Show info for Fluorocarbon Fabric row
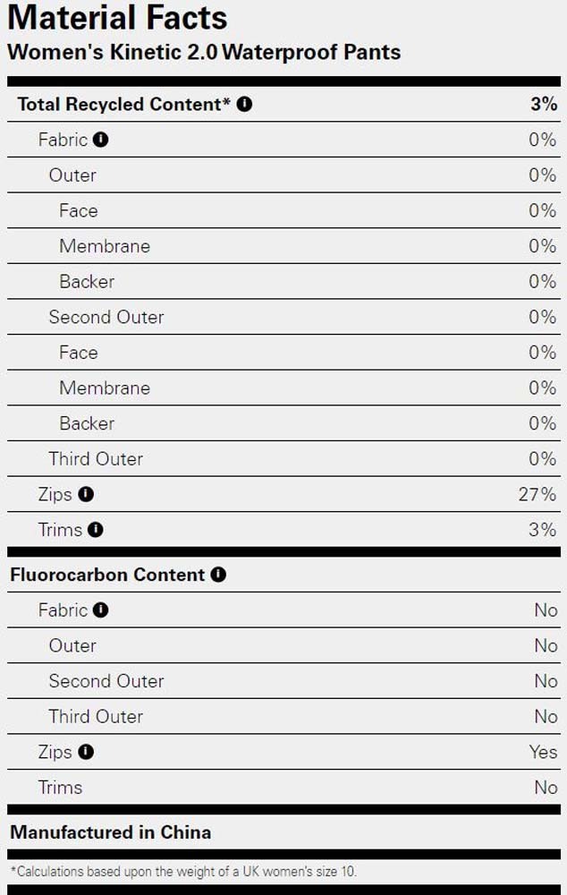 point(100,609)
